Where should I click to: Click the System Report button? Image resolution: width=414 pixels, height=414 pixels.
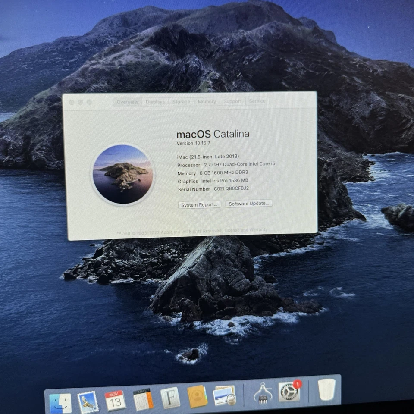pos(199,204)
